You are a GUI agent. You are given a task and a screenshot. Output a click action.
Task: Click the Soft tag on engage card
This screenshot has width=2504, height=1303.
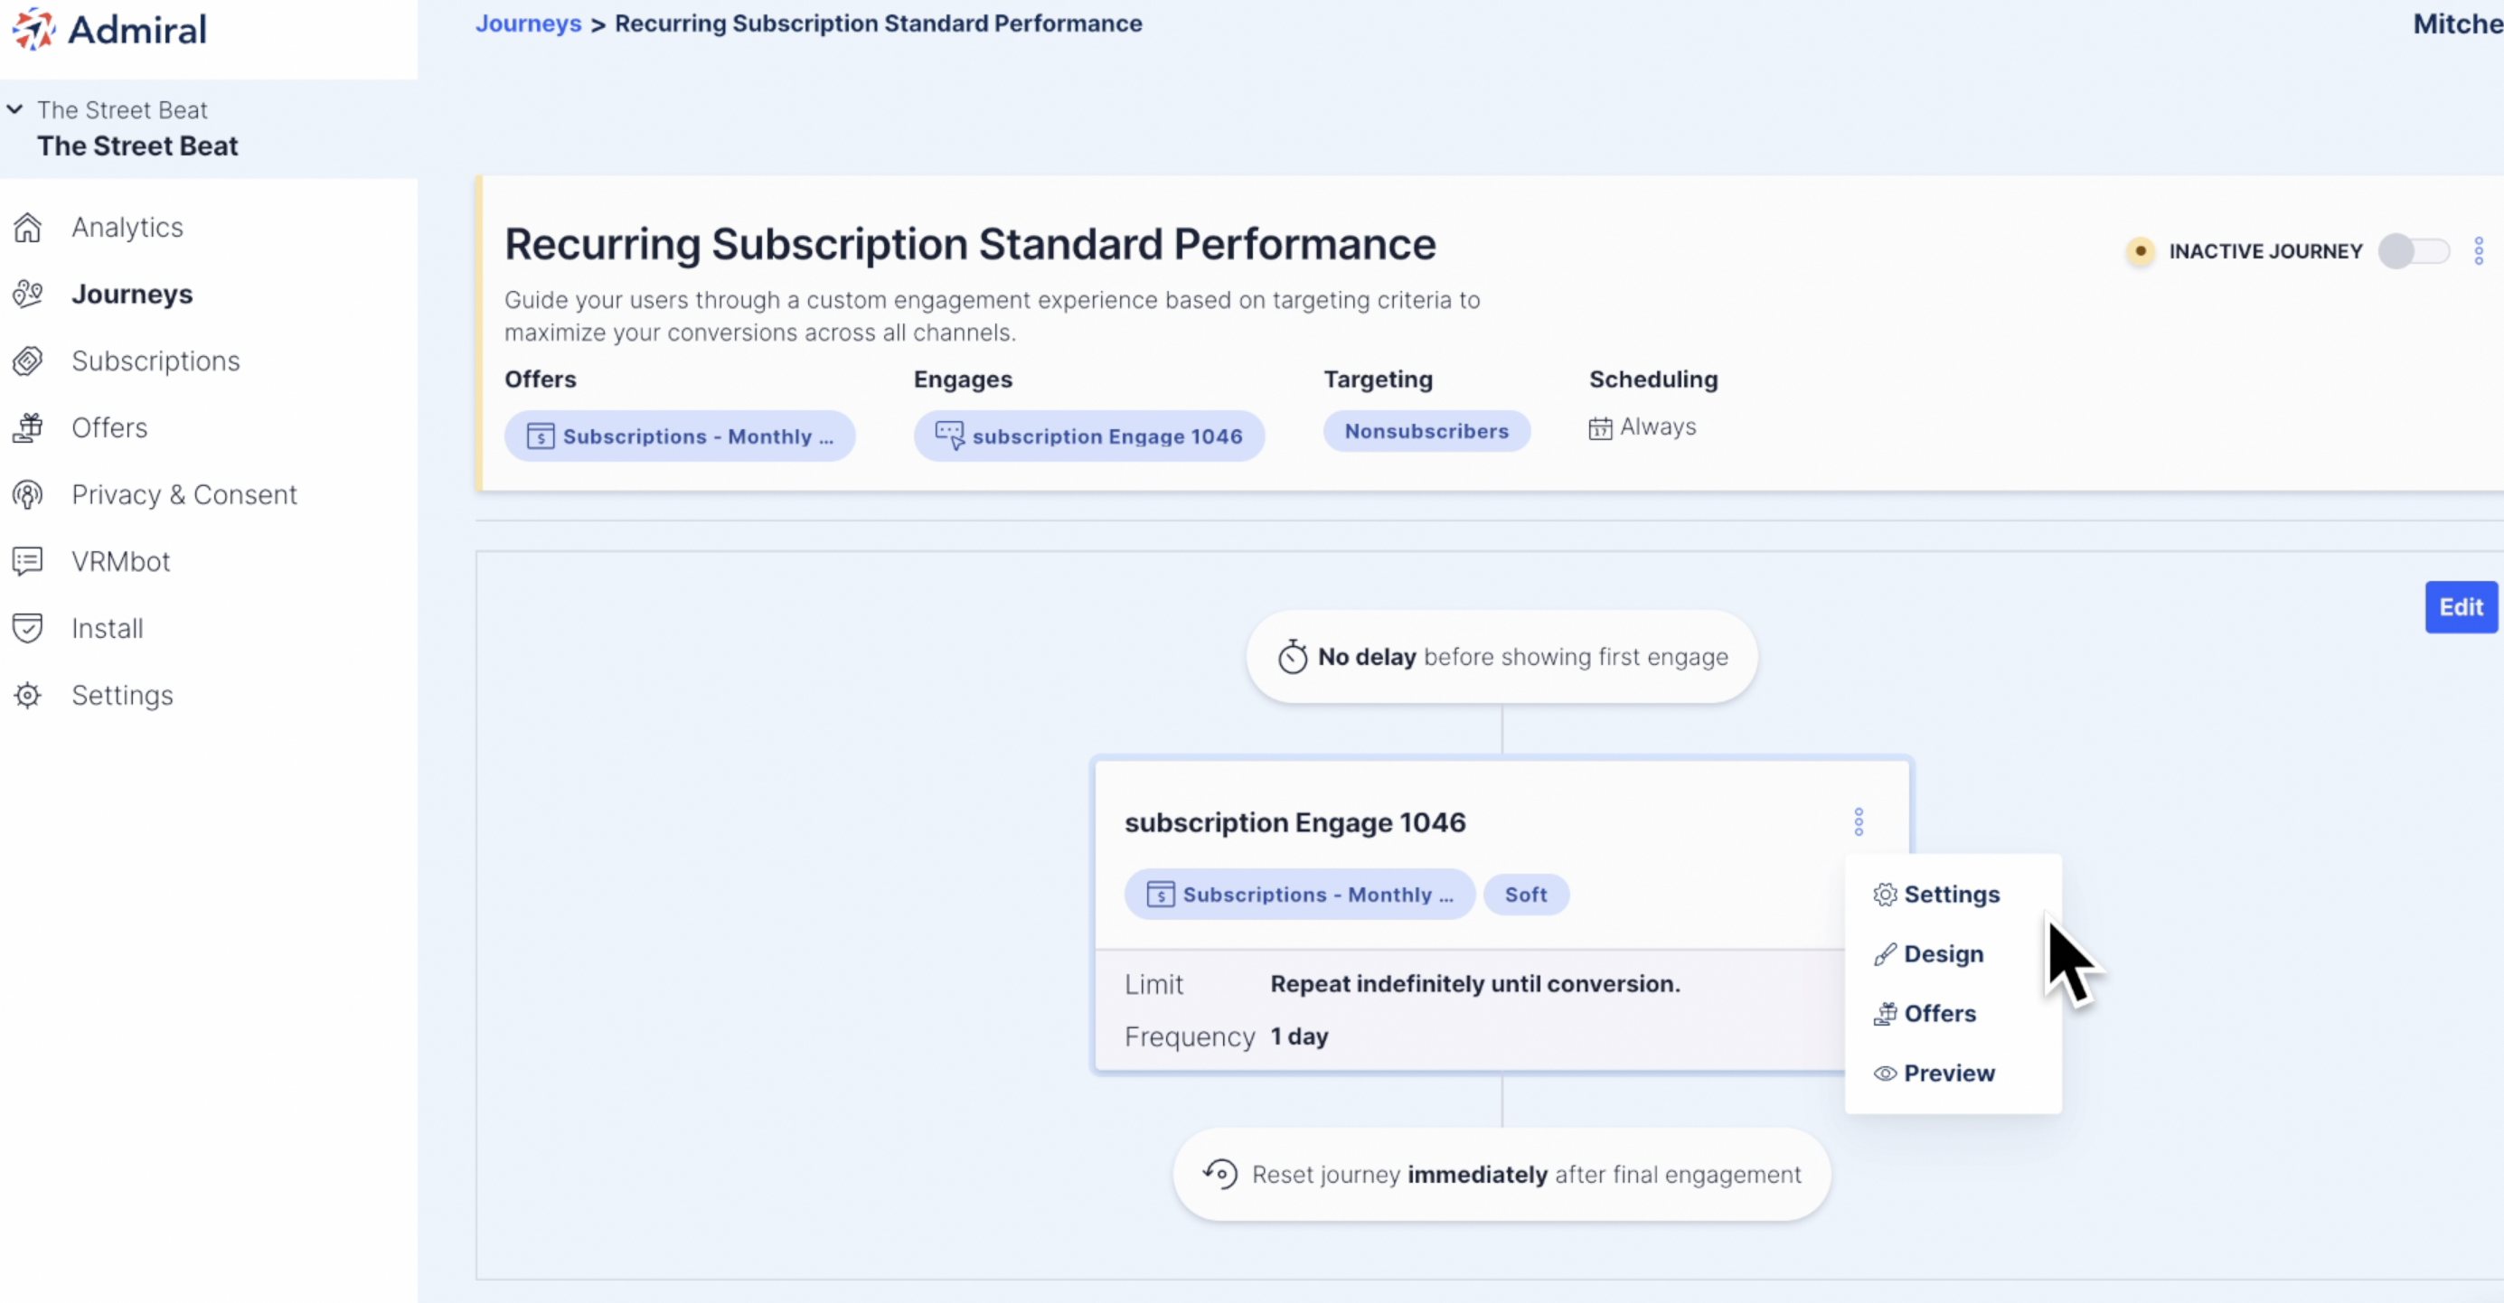(1526, 894)
